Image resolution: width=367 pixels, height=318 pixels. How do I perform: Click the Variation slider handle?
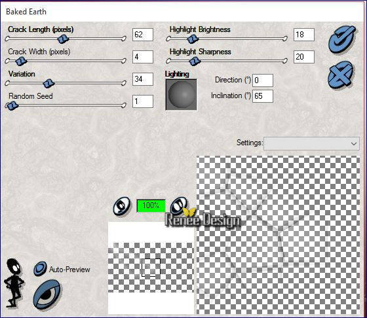point(48,83)
